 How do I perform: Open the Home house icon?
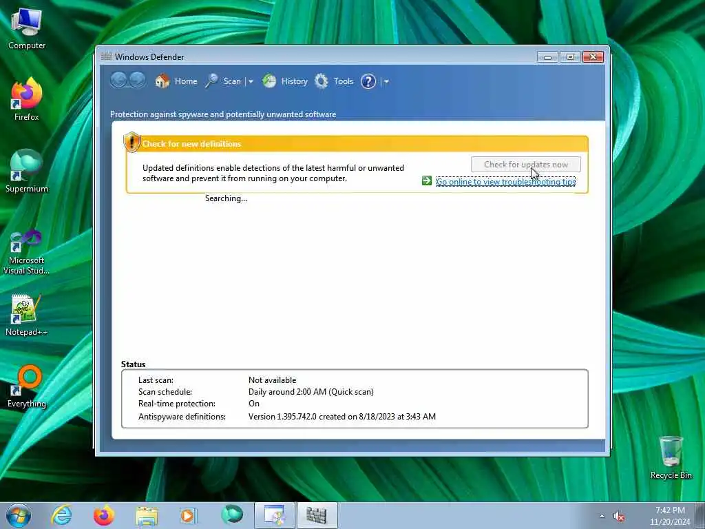[x=162, y=81]
